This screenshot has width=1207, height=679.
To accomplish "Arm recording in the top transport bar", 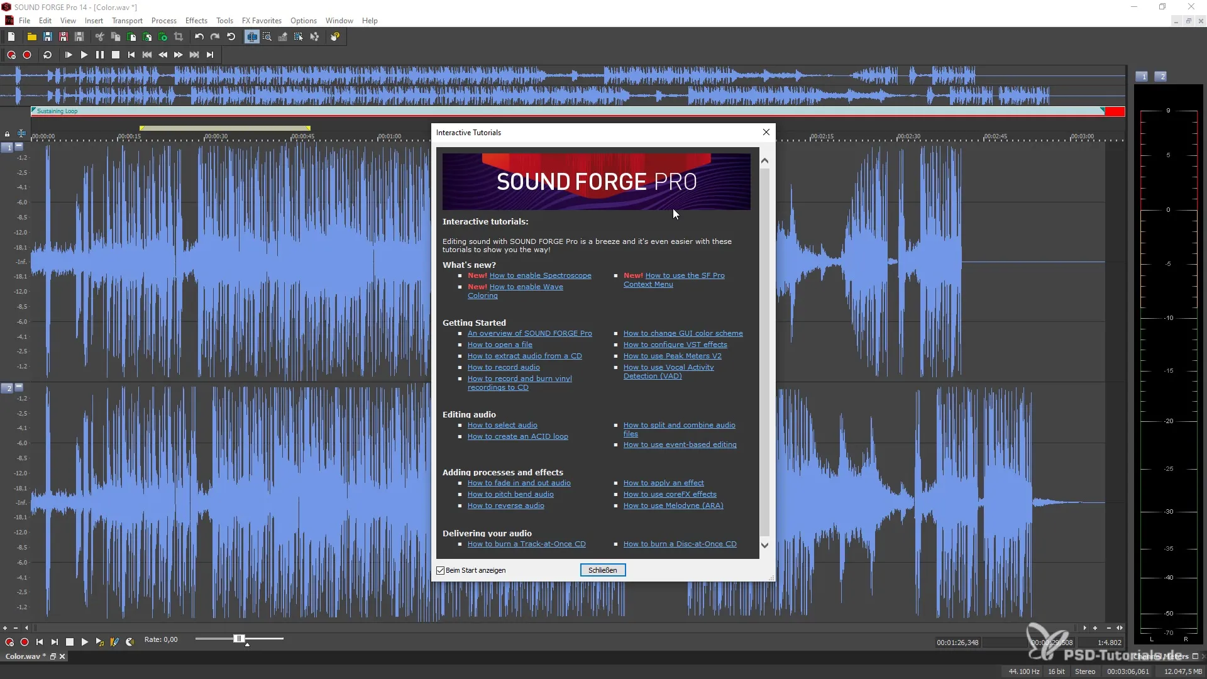I will click(11, 55).
